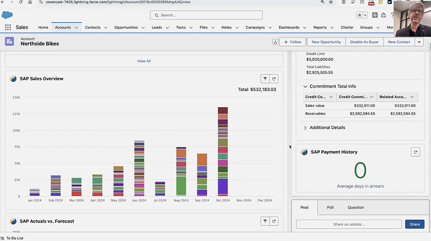Refresh the SAP Actuals vs. Forecast chart

pyautogui.click(x=274, y=222)
